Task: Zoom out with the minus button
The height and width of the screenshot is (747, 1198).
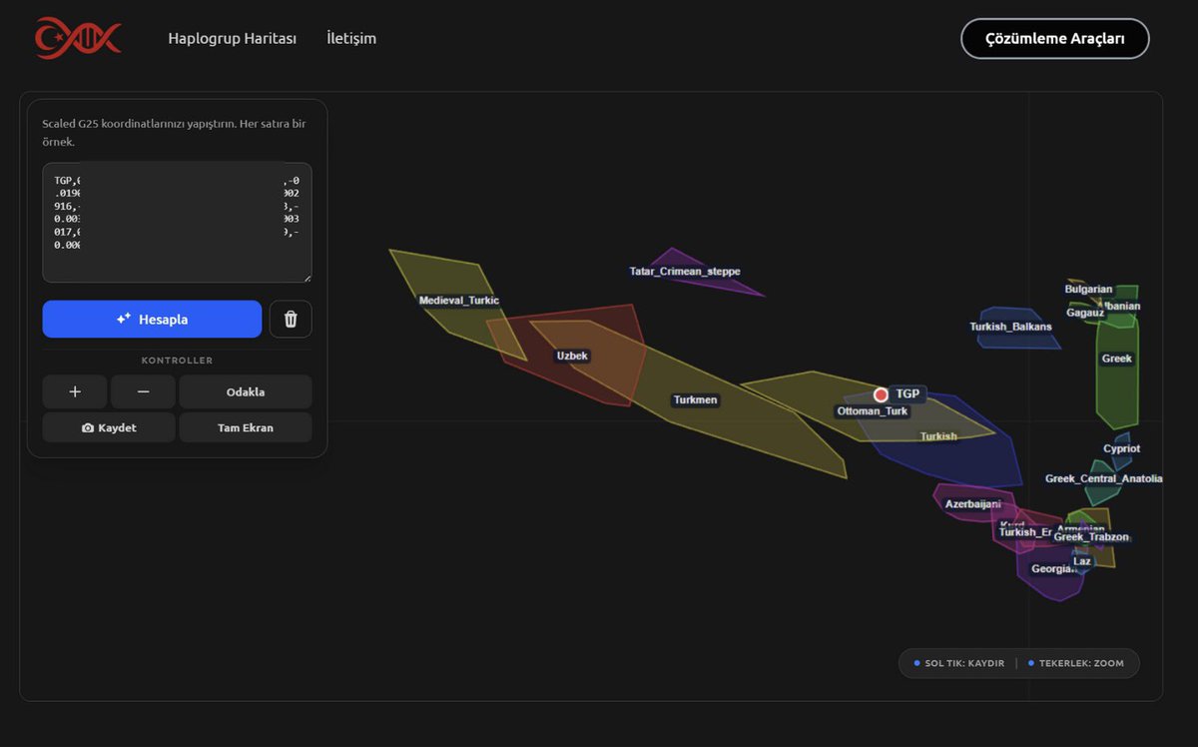Action: (x=143, y=391)
